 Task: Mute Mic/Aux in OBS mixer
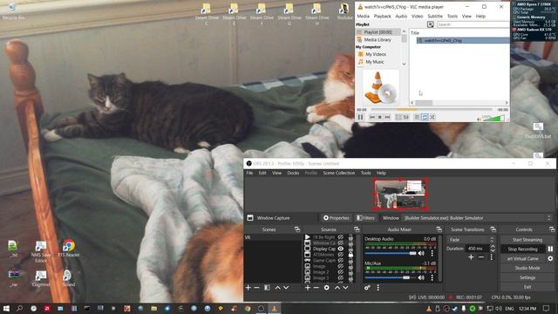pos(421,277)
